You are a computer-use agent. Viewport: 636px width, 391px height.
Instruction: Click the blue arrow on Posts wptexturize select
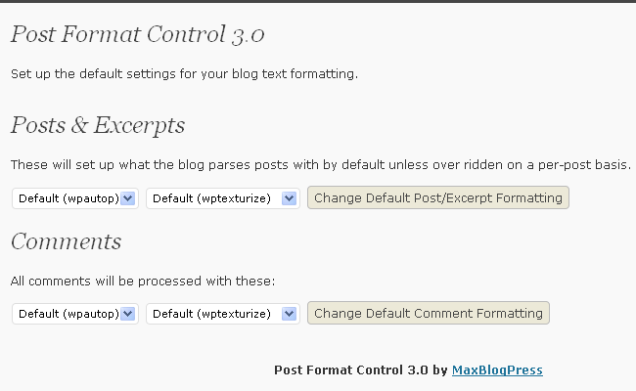tap(290, 198)
